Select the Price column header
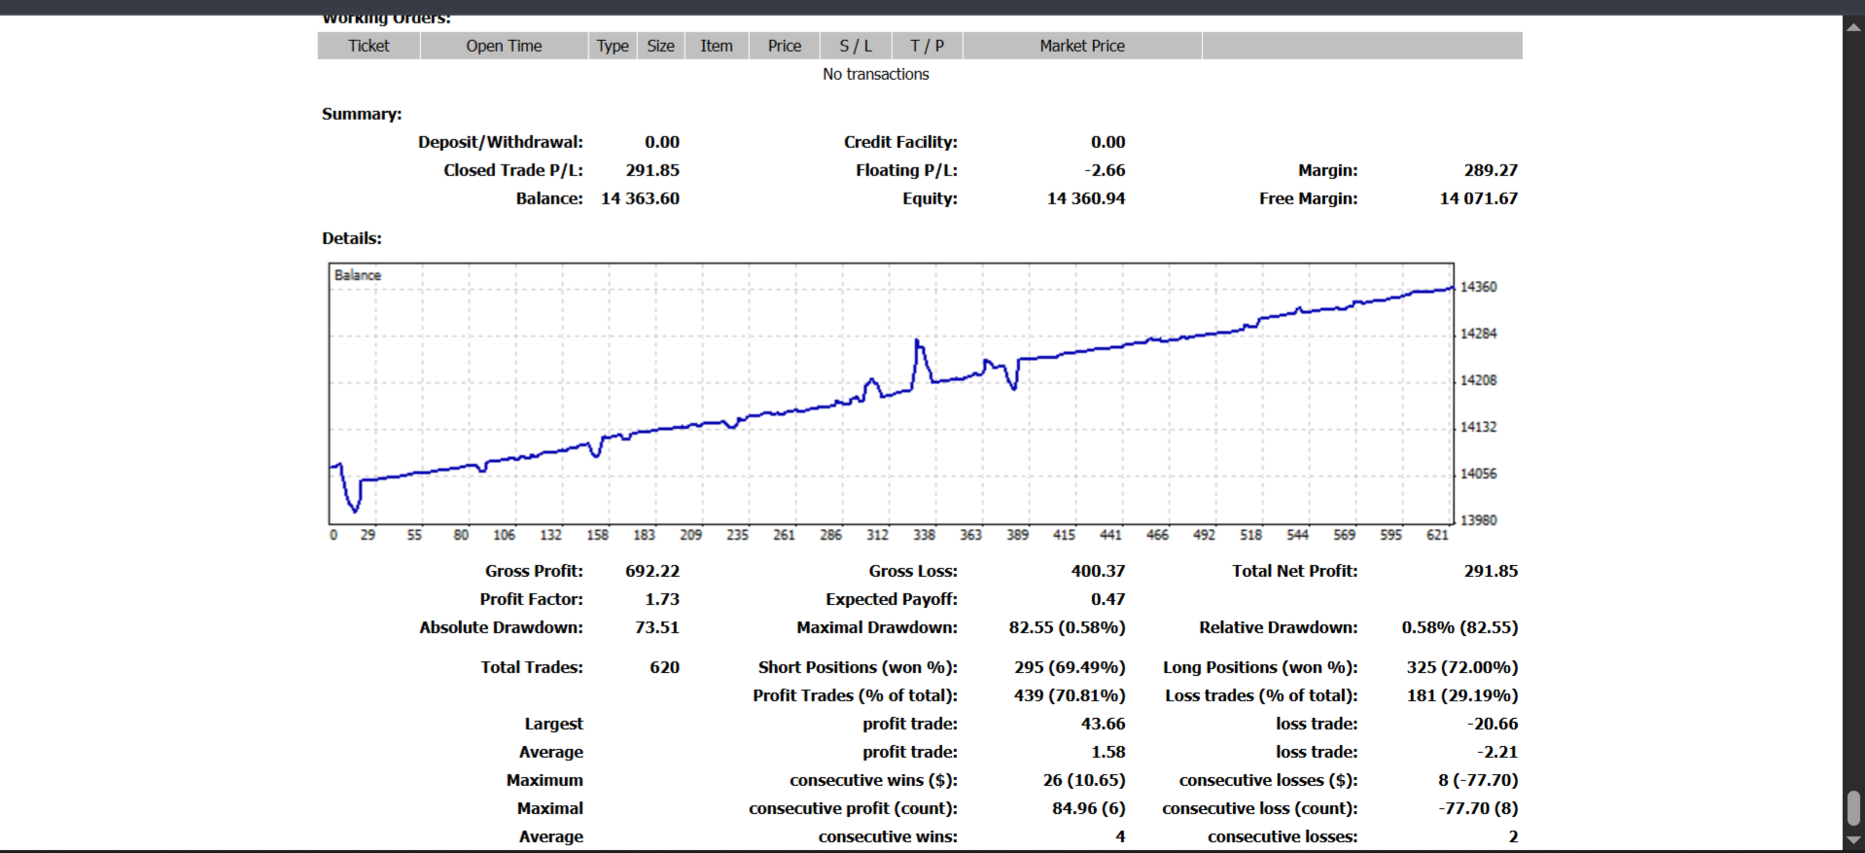The image size is (1865, 853). pyautogui.click(x=785, y=46)
